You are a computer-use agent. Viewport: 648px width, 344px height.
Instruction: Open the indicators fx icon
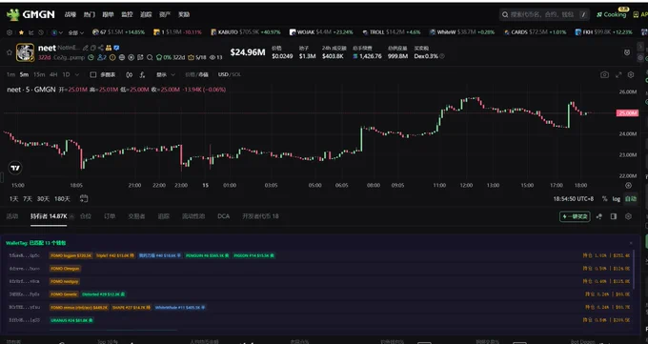pyautogui.click(x=142, y=75)
